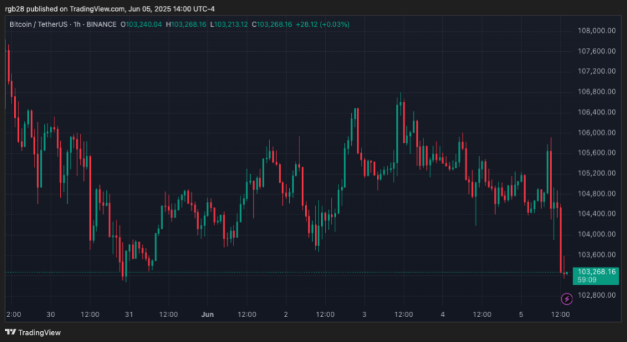Click the published header text by rgb28
Viewport: 627px width, 342px height.
point(110,9)
